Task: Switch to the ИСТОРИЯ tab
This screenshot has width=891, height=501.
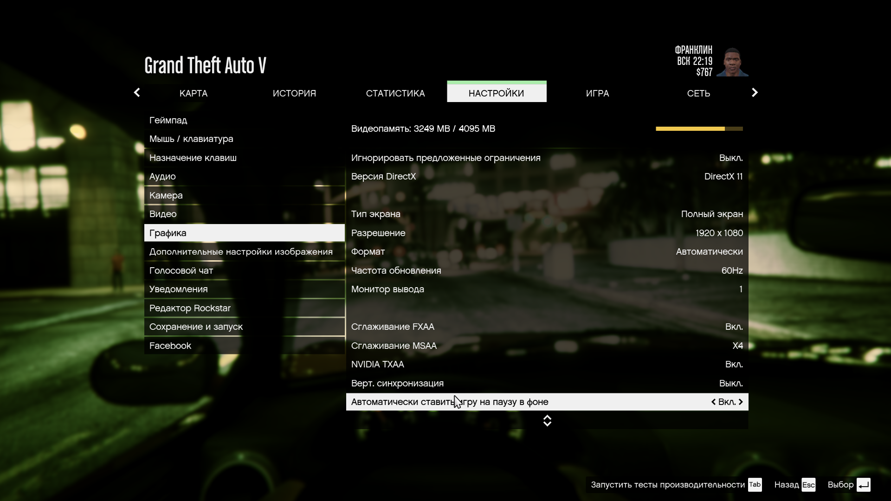Action: click(x=294, y=93)
